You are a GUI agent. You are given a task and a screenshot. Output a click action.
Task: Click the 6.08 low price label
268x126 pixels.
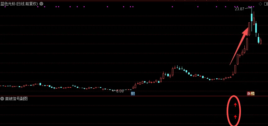pyautogui.click(x=120, y=91)
